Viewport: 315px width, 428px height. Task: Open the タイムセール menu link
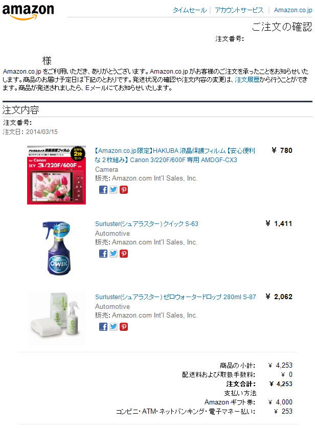tap(190, 10)
